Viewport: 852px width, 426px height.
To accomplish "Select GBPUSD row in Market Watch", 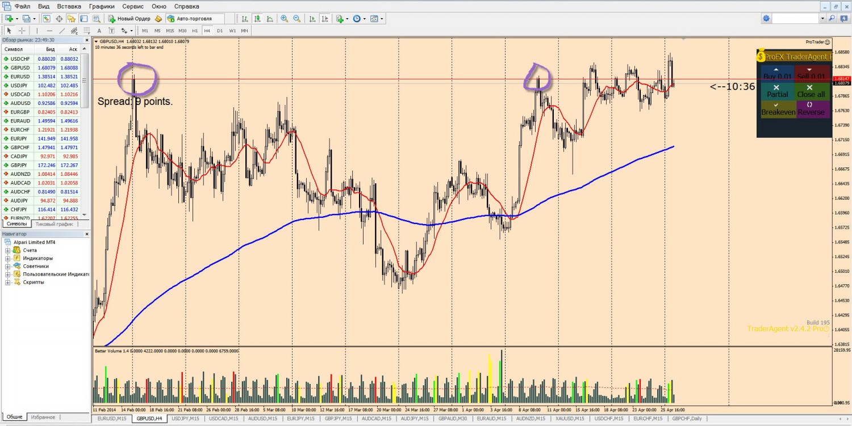I will point(41,68).
